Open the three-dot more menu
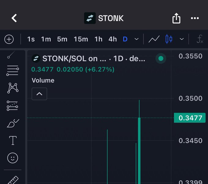The height and width of the screenshot is (184, 208). (x=195, y=18)
